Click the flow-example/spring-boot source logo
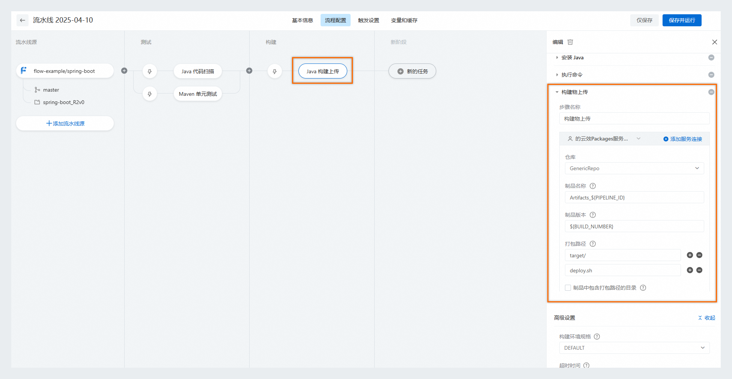This screenshot has width=732, height=379. tap(24, 71)
